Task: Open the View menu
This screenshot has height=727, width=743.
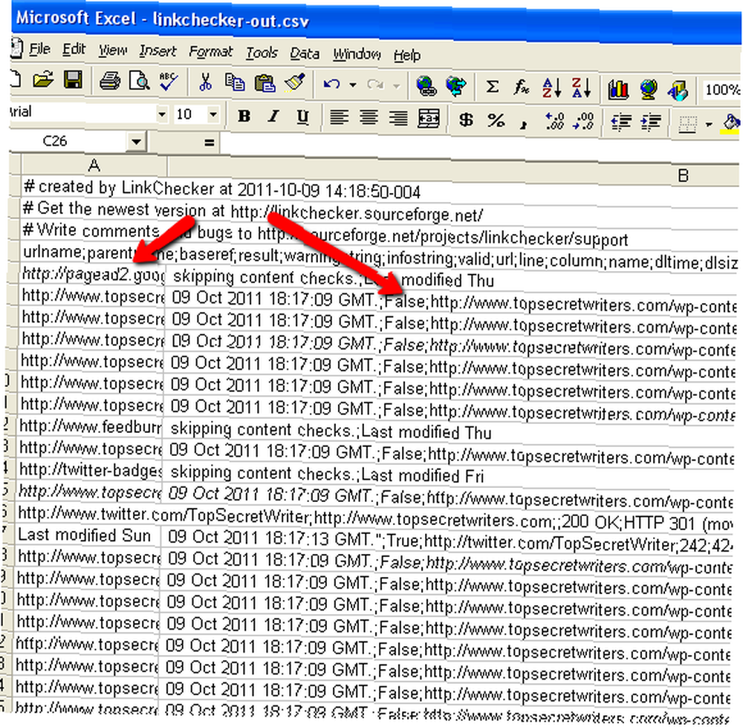Action: [x=113, y=50]
